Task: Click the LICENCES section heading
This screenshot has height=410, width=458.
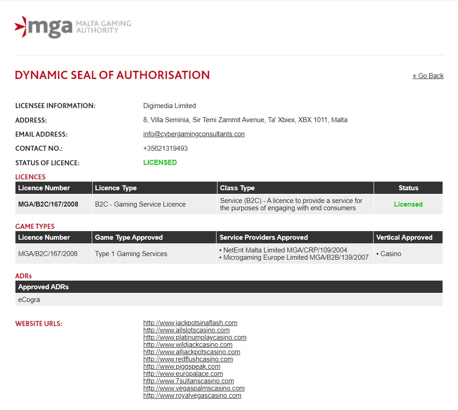Action: tap(30, 177)
